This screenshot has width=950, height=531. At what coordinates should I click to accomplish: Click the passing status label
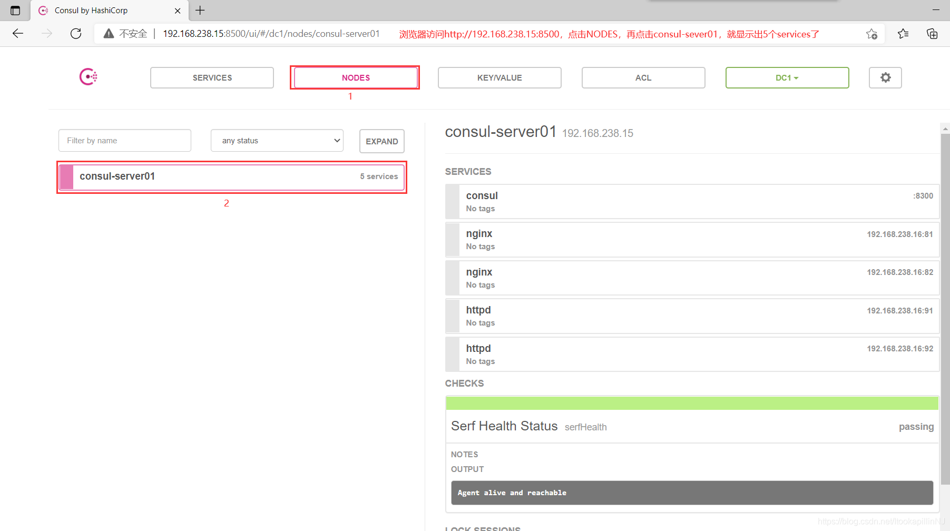click(x=916, y=427)
